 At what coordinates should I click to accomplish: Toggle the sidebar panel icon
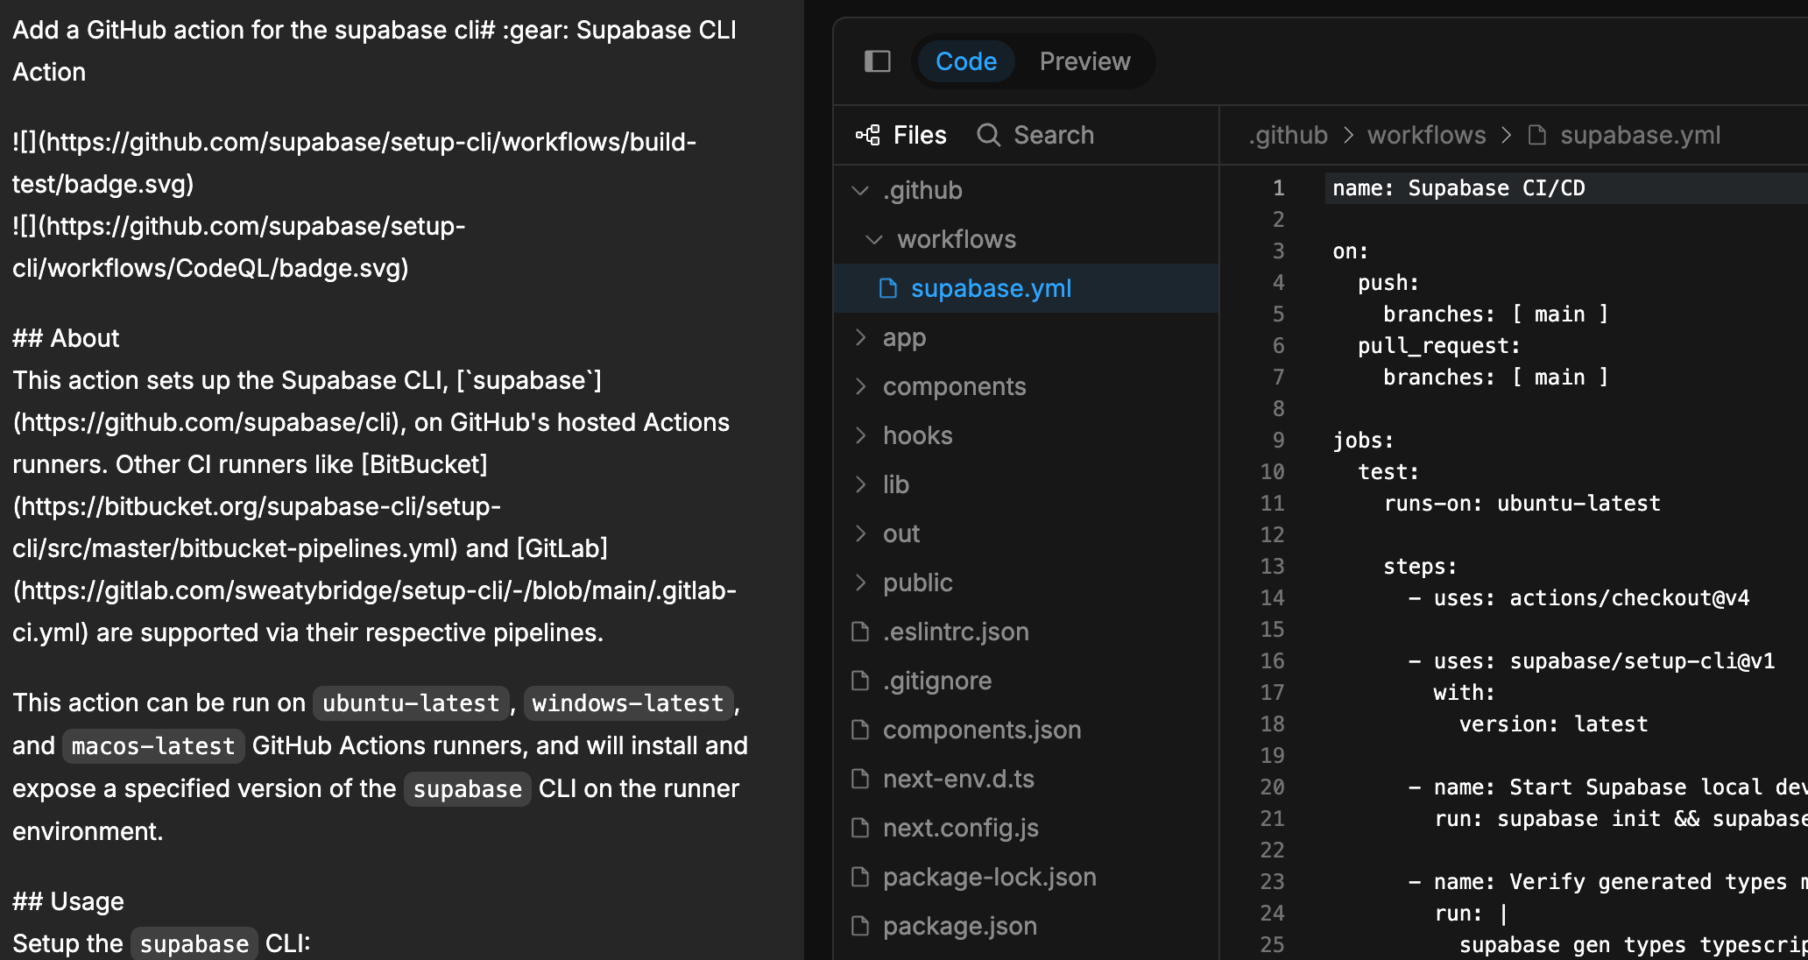[877, 61]
